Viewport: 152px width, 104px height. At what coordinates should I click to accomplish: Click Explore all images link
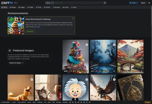click(x=16, y=63)
